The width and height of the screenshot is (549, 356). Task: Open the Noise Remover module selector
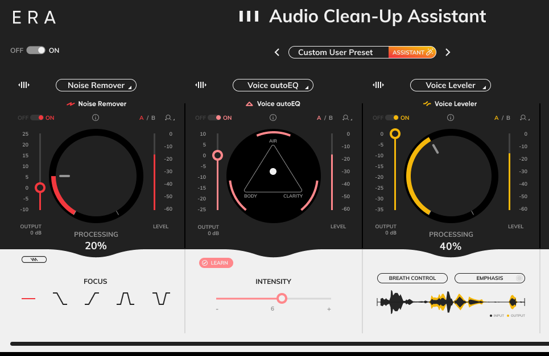coord(96,85)
